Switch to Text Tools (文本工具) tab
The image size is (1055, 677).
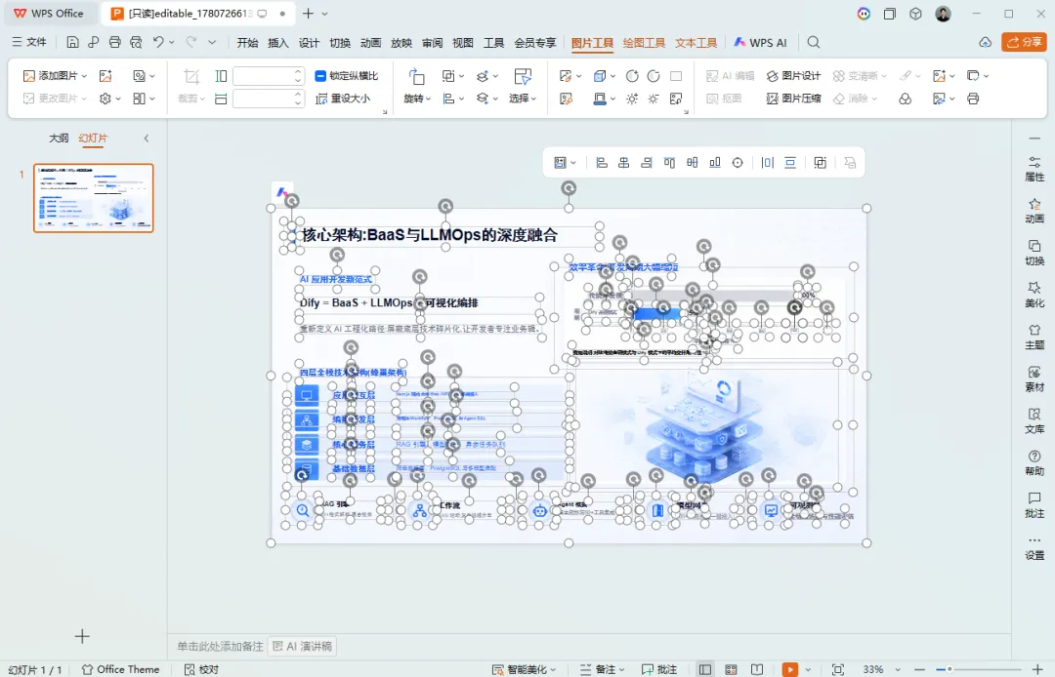696,42
